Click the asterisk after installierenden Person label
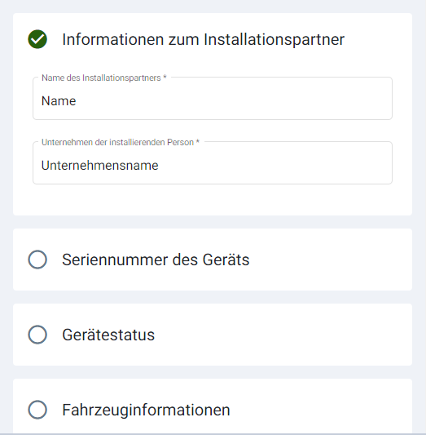This screenshot has width=426, height=435. (198, 141)
